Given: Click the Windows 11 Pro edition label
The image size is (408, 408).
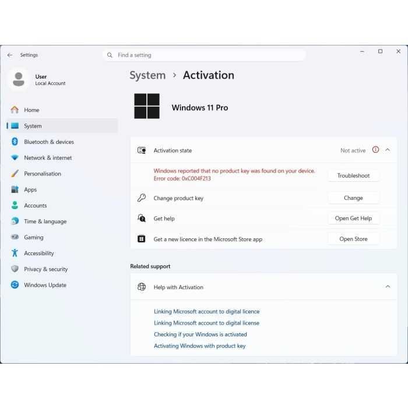Looking at the screenshot, I should [200, 107].
